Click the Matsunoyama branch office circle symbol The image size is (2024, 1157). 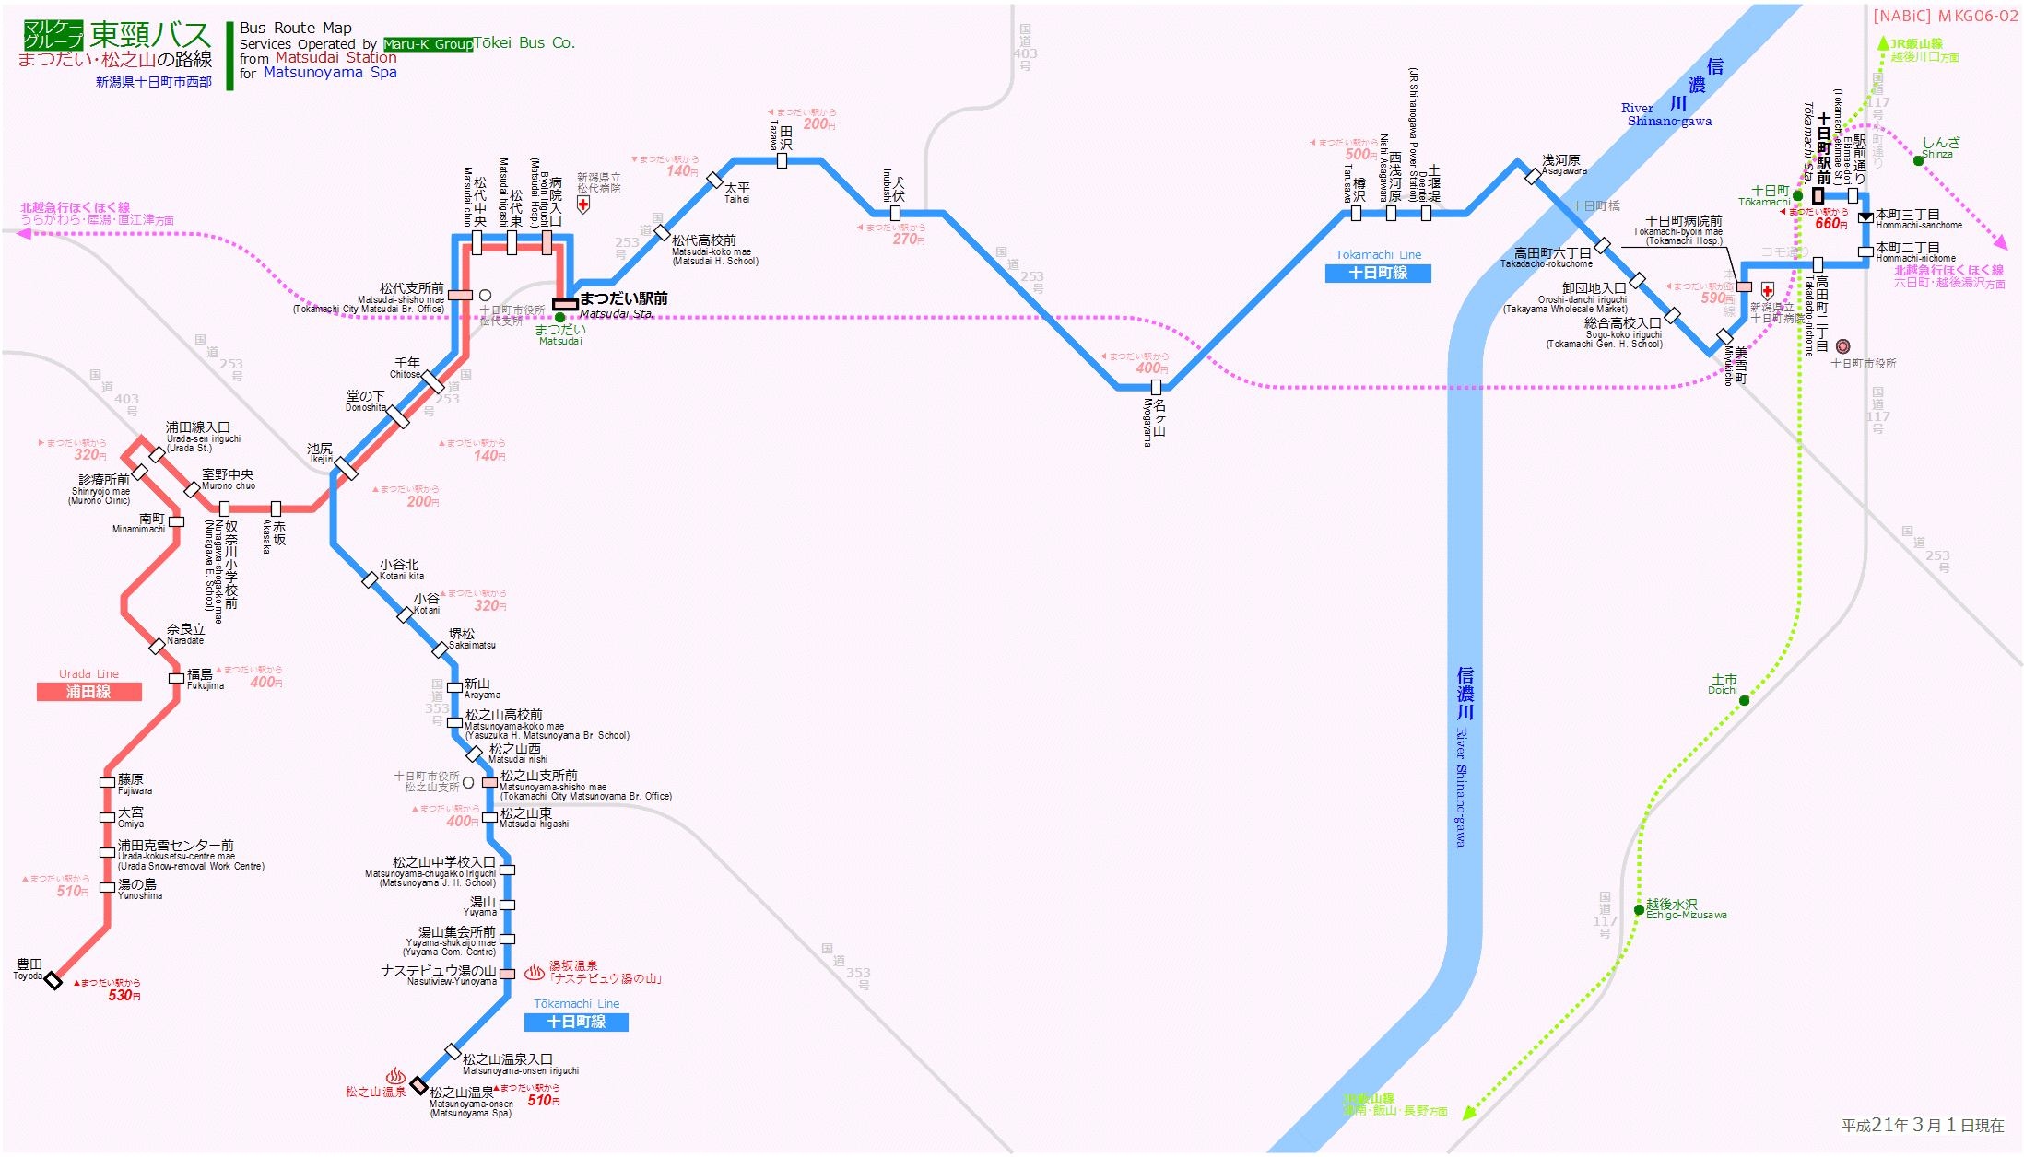coord(468,782)
